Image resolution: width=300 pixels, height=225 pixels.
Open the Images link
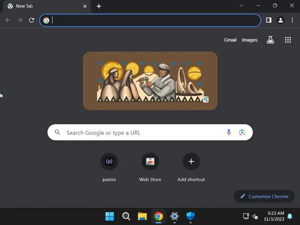250,40
